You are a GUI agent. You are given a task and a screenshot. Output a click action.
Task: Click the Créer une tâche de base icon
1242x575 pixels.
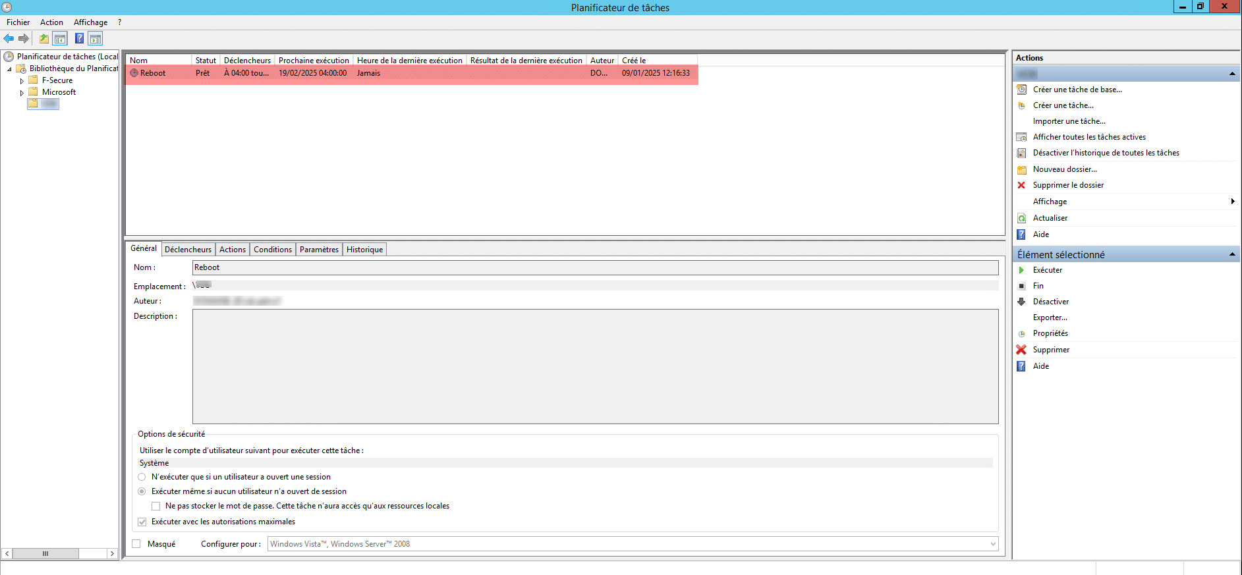coord(1021,90)
